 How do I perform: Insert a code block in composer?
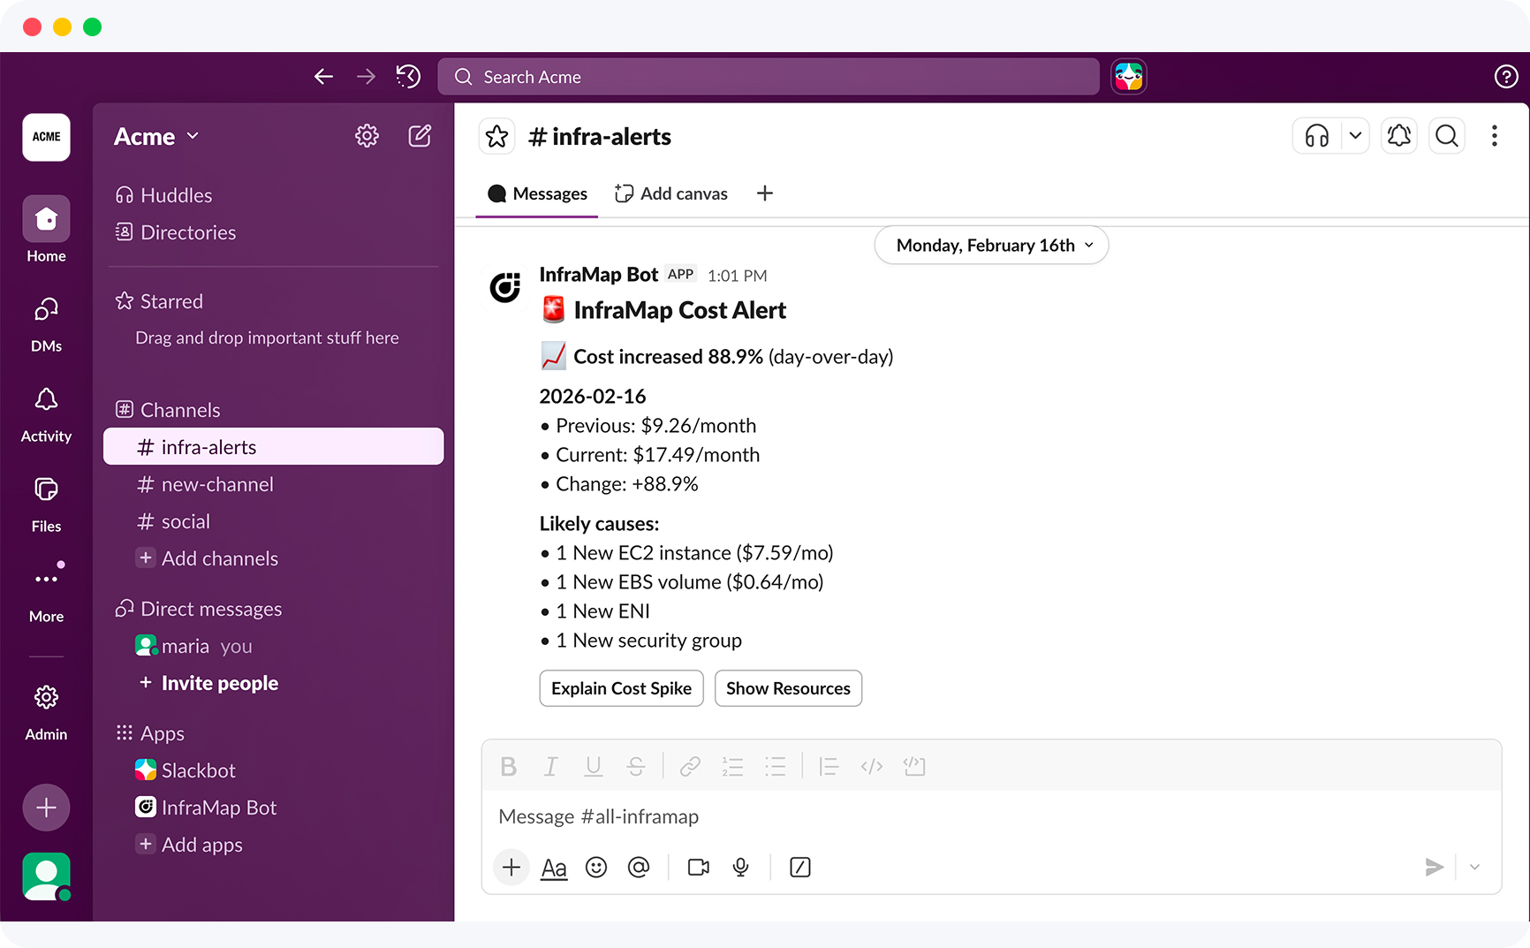[x=914, y=767]
